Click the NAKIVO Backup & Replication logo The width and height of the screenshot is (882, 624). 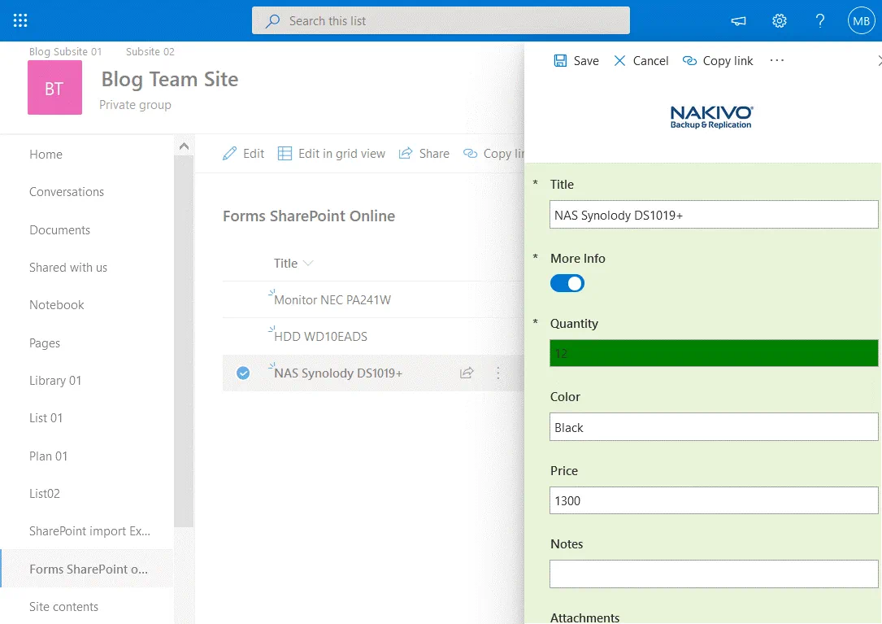[711, 117]
